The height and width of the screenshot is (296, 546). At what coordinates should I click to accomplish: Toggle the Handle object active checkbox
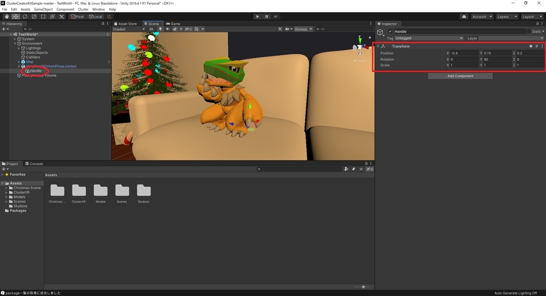click(x=390, y=31)
